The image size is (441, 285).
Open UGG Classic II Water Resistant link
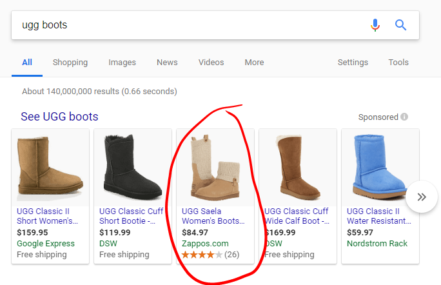coord(378,216)
